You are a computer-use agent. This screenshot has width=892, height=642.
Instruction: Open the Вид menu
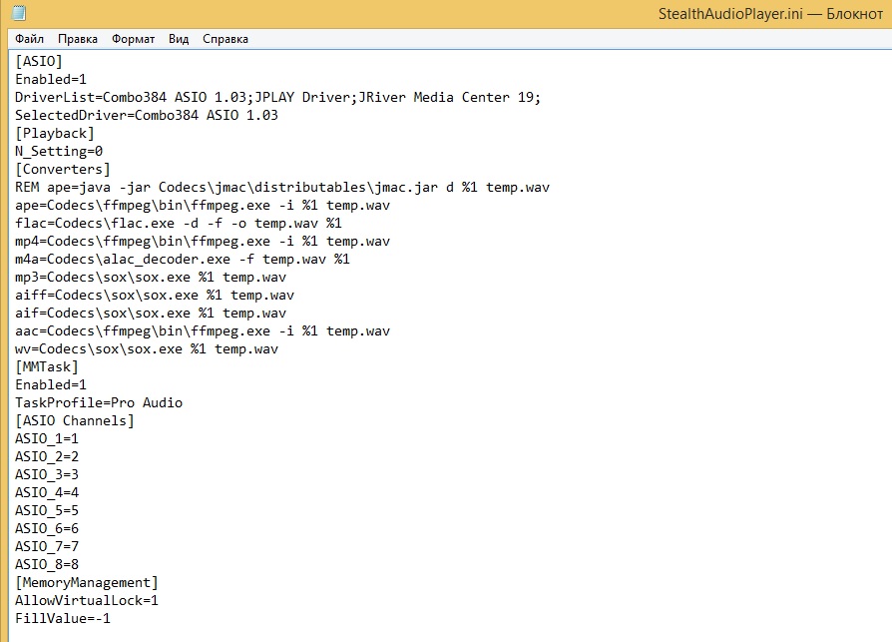click(x=178, y=39)
